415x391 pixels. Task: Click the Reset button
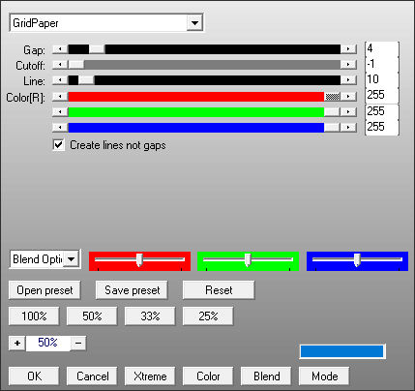pos(219,290)
